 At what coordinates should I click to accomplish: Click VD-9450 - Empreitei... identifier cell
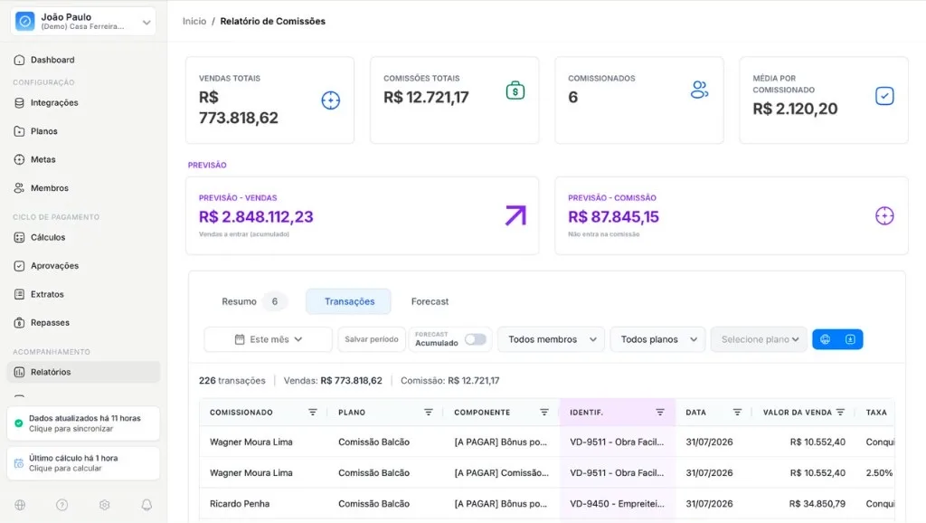pyautogui.click(x=617, y=503)
